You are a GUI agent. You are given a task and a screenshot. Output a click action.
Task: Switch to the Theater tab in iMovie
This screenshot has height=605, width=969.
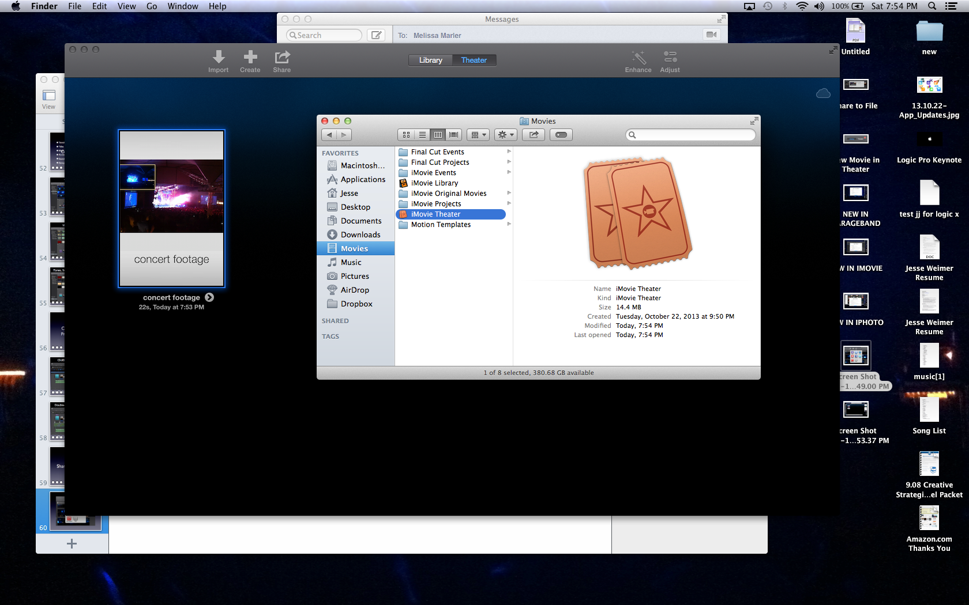474,60
